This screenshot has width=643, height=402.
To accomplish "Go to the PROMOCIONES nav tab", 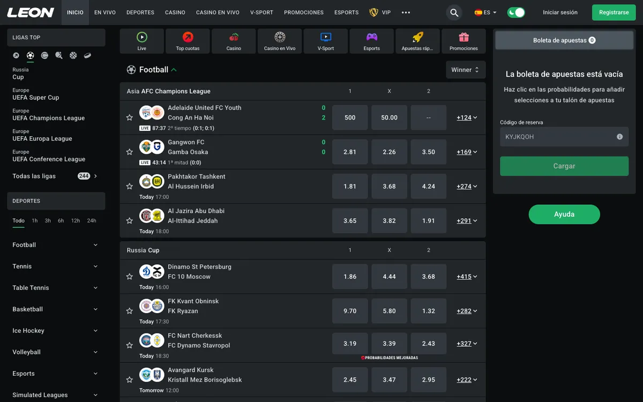I will point(304,12).
